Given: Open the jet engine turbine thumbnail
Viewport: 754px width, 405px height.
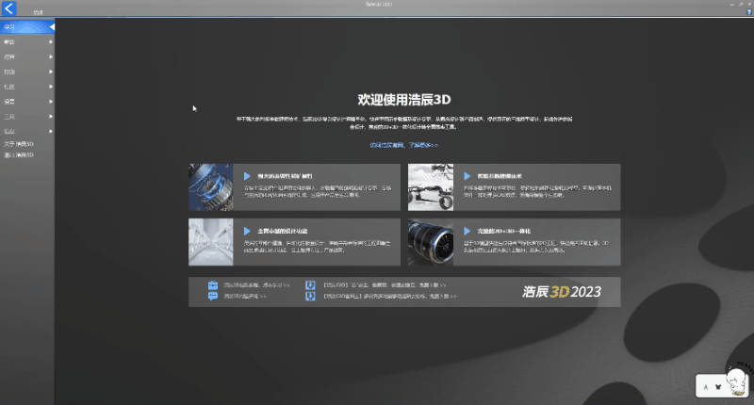Looking at the screenshot, I should coord(431,242).
